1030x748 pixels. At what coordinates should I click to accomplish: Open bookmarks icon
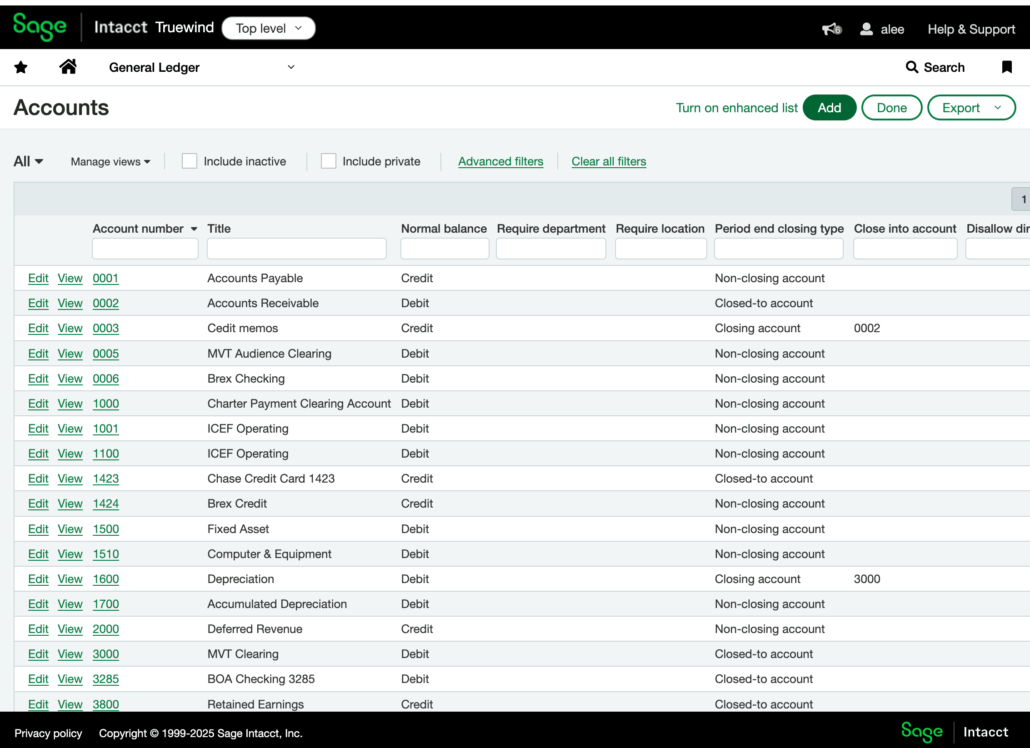1007,67
